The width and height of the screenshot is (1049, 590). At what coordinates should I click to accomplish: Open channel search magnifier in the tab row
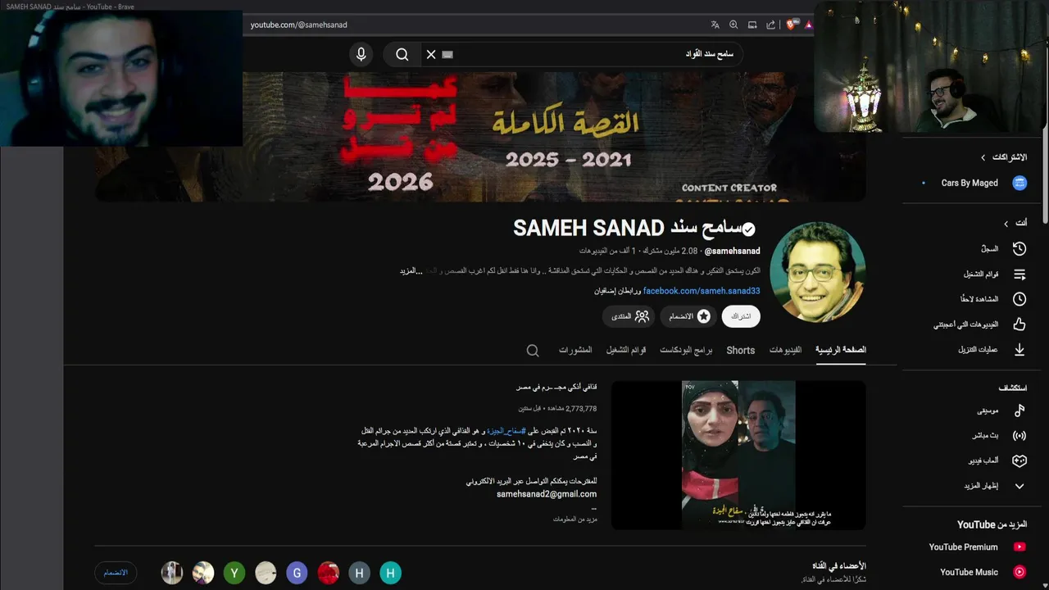coord(533,351)
